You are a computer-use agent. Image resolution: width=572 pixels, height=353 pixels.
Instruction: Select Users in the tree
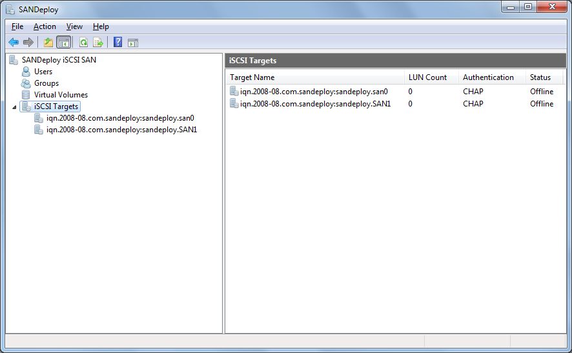pos(43,72)
